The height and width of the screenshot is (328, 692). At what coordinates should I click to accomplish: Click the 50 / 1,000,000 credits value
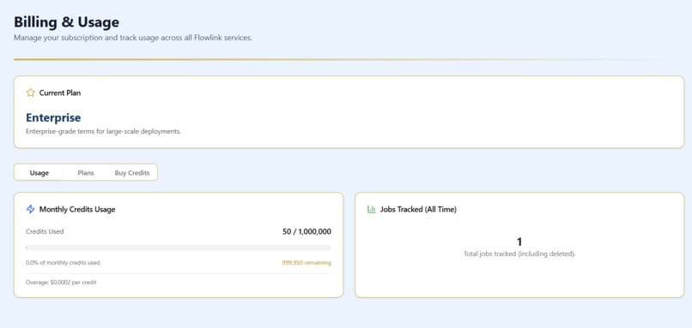point(307,231)
